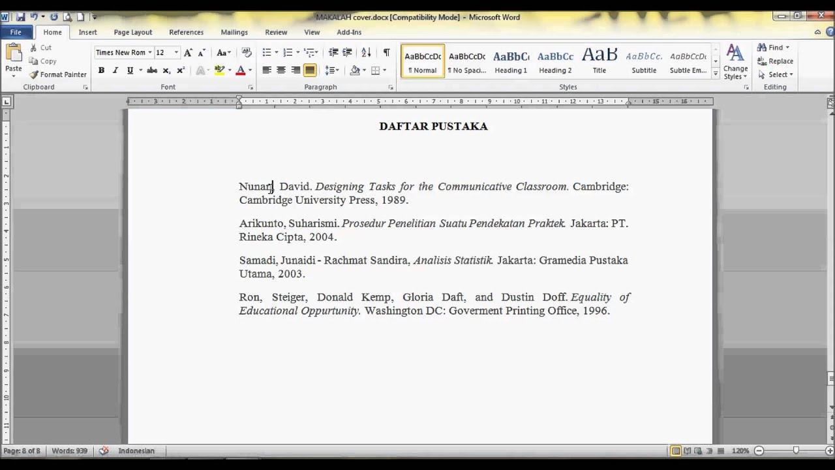This screenshot has width=835, height=470.
Task: Click the red font color button
Action: tap(241, 70)
